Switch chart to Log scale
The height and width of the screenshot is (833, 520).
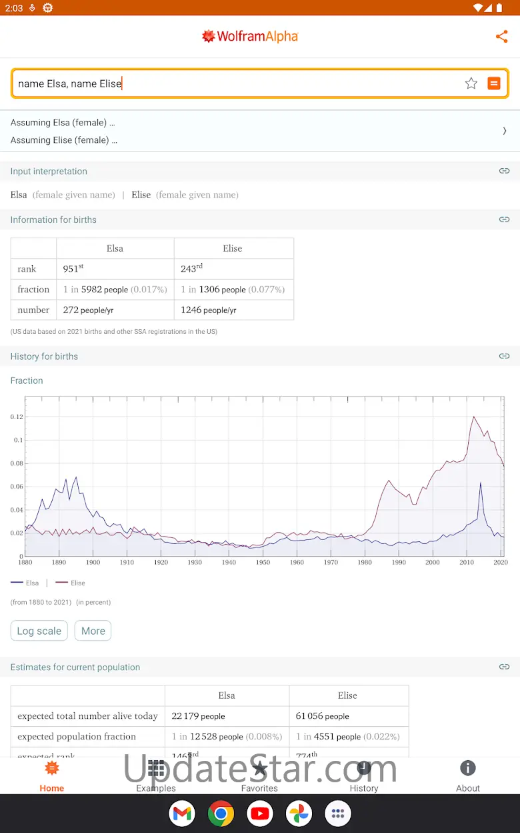[x=39, y=631]
